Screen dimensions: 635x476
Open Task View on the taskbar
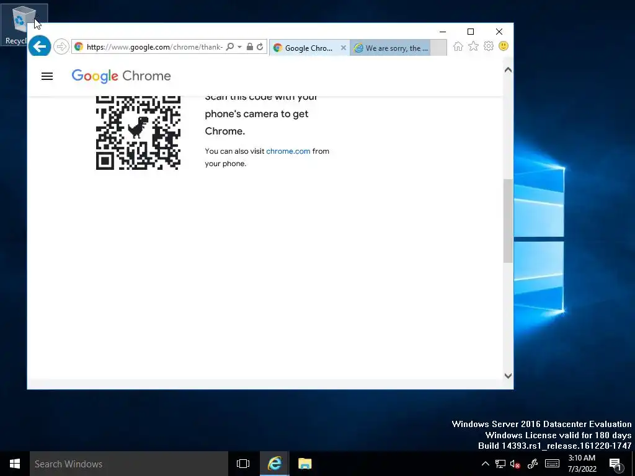(x=243, y=464)
